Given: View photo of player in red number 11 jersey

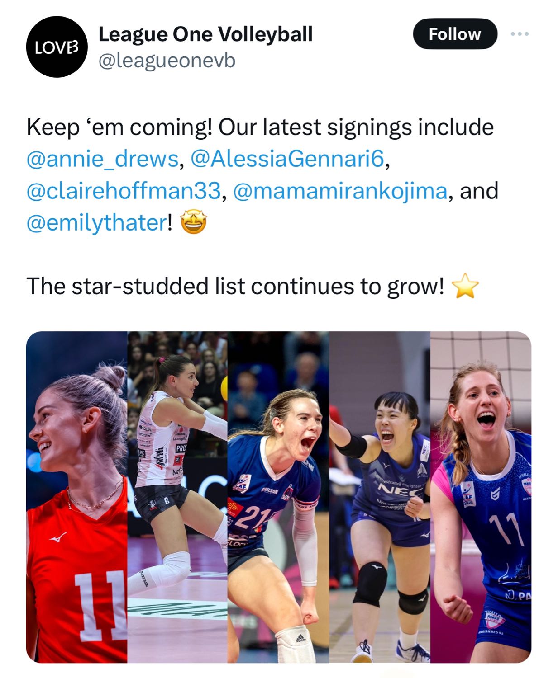Looking at the screenshot, I should [x=77, y=497].
